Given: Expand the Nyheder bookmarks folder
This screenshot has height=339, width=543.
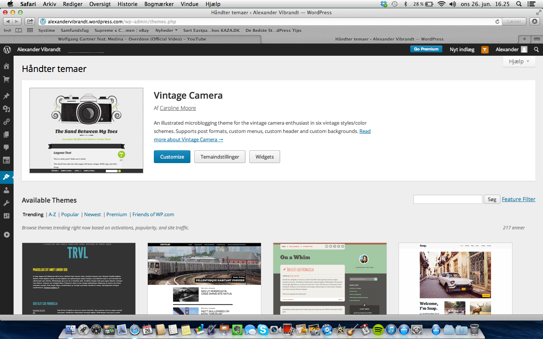Looking at the screenshot, I should click(x=166, y=31).
